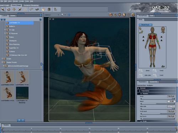Switch to the Scene tab
Viewport: 178px width, 133px height.
tap(13, 16)
